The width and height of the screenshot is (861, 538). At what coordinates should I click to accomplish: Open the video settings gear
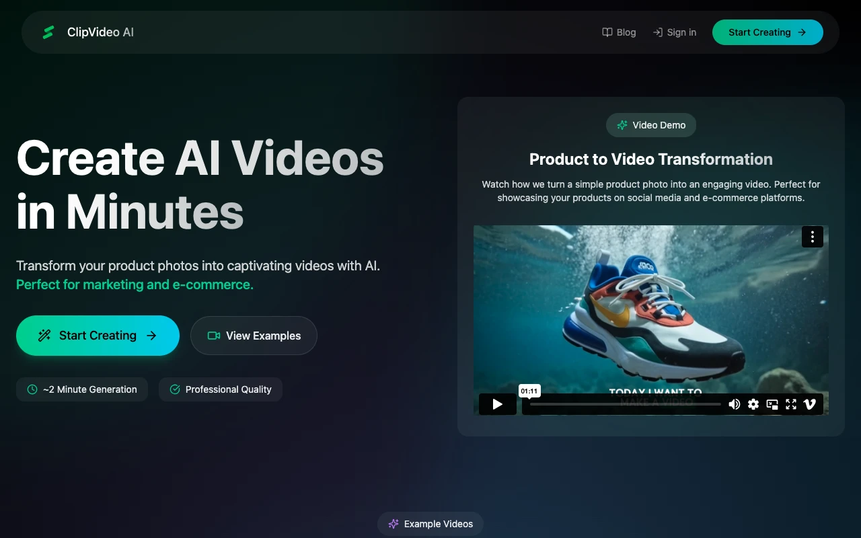753,404
